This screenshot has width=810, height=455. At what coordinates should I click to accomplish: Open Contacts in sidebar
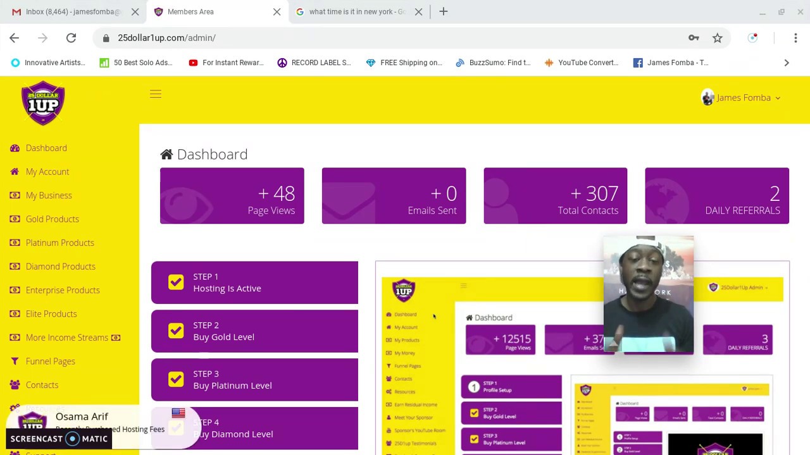(x=42, y=385)
